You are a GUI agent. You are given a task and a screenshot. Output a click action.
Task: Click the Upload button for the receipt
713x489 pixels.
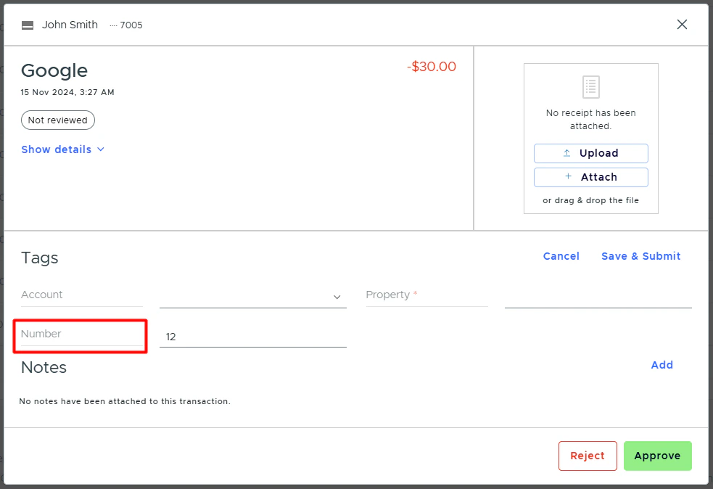[590, 153]
